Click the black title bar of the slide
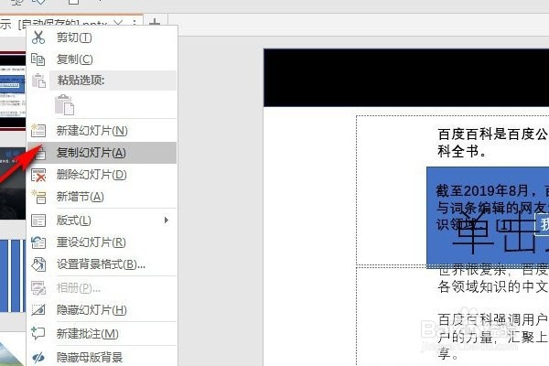Image resolution: width=549 pixels, height=366 pixels. (406, 78)
